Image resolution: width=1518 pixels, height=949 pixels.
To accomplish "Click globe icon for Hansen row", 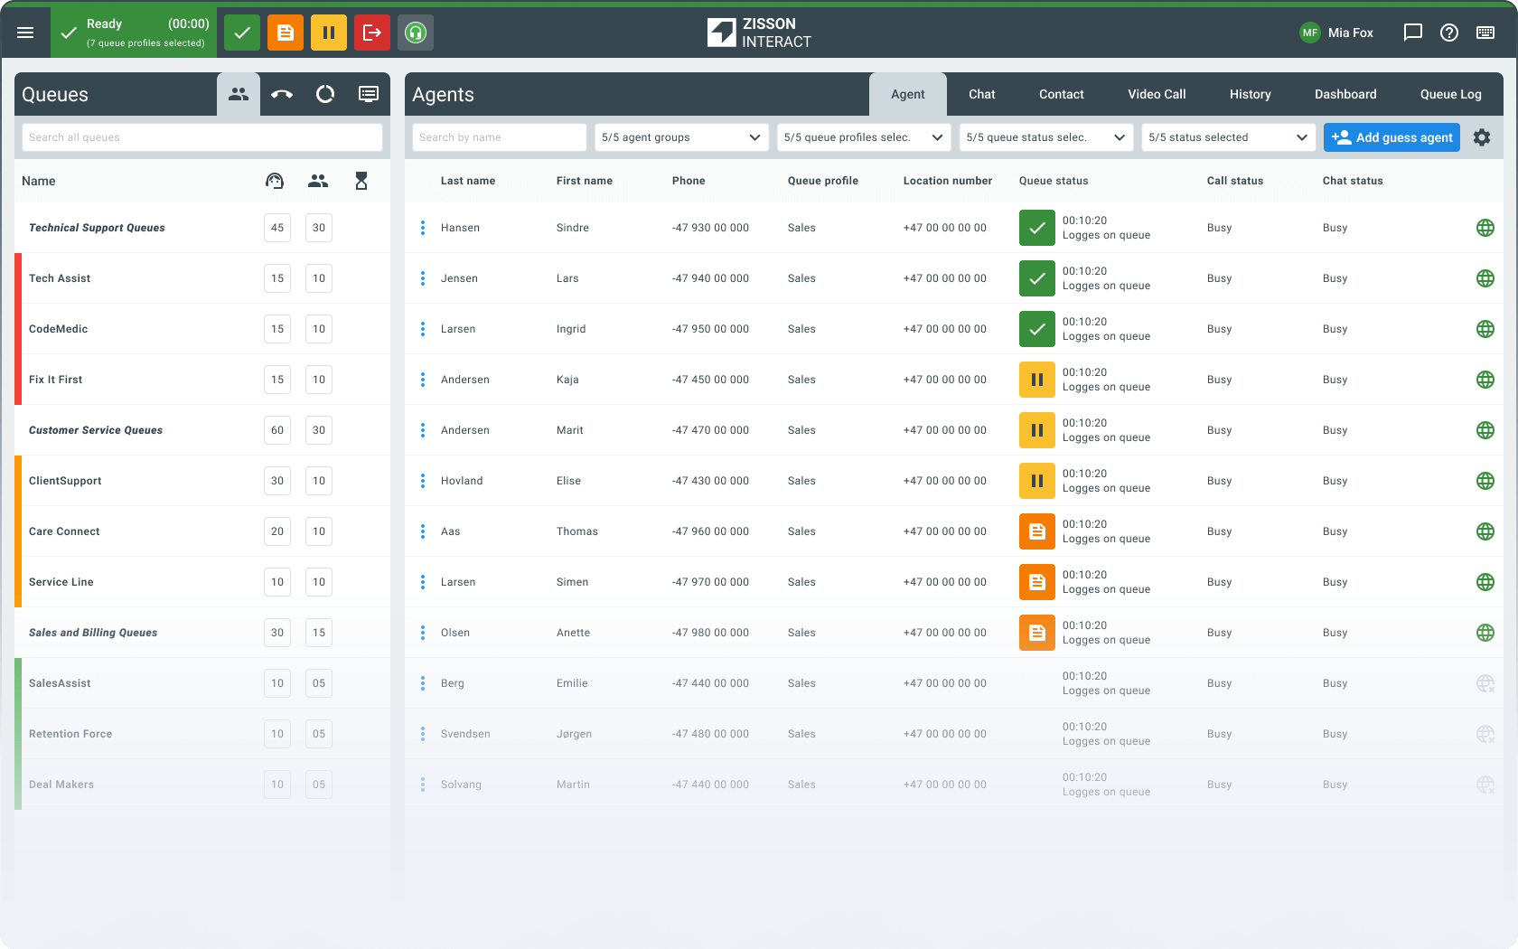I will pos(1485,228).
